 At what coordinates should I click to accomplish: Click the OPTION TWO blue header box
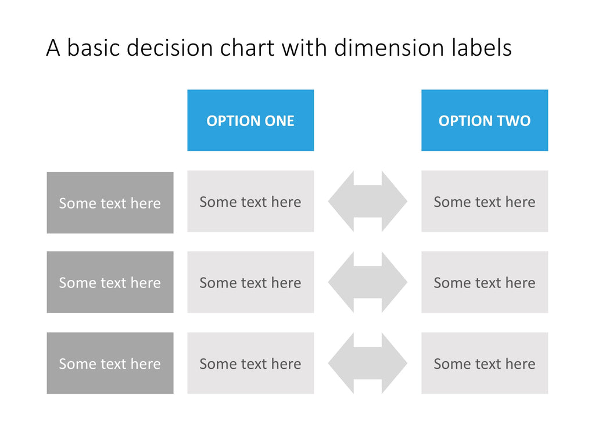(485, 120)
